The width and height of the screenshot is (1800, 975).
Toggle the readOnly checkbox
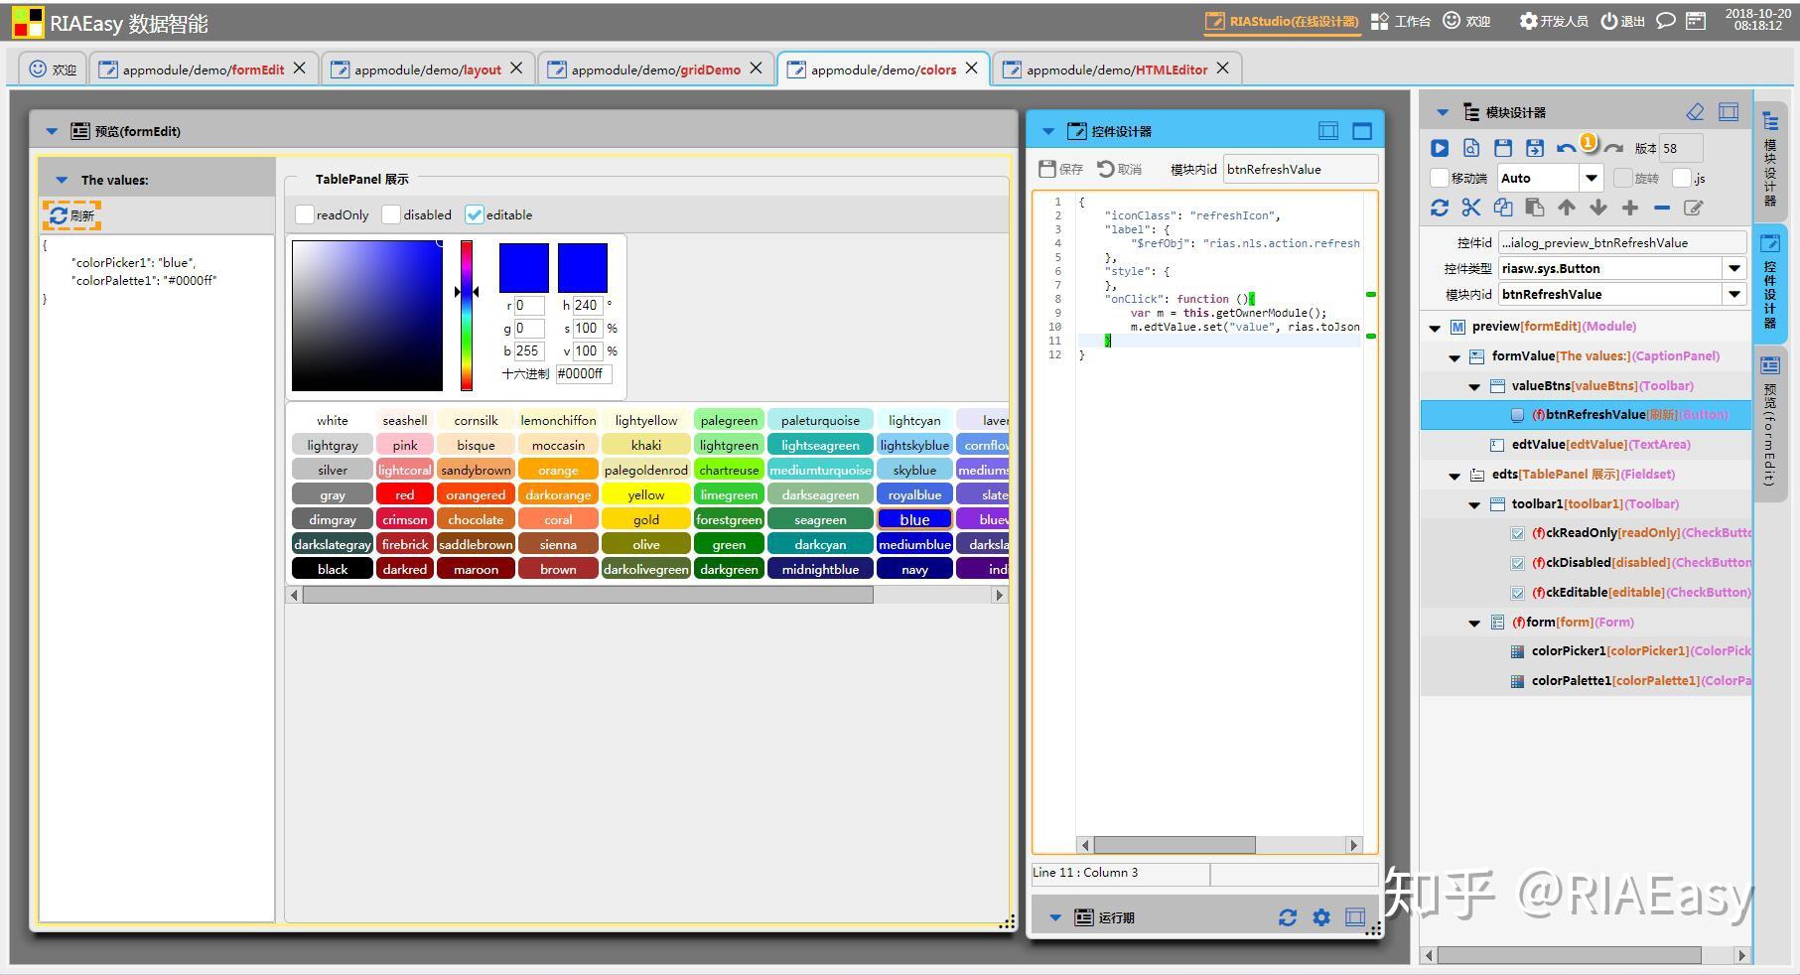click(305, 214)
